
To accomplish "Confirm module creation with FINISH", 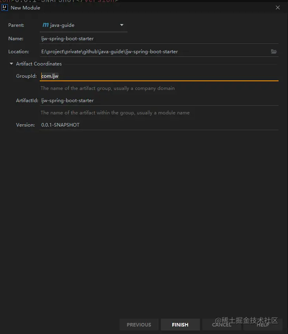I will (x=180, y=325).
